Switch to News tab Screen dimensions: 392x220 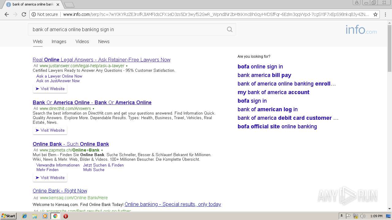point(104,42)
